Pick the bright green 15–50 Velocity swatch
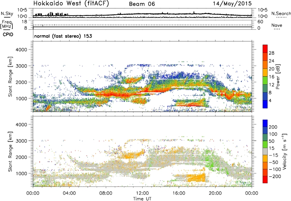Screen dimensions: 291x201 (265, 144)
